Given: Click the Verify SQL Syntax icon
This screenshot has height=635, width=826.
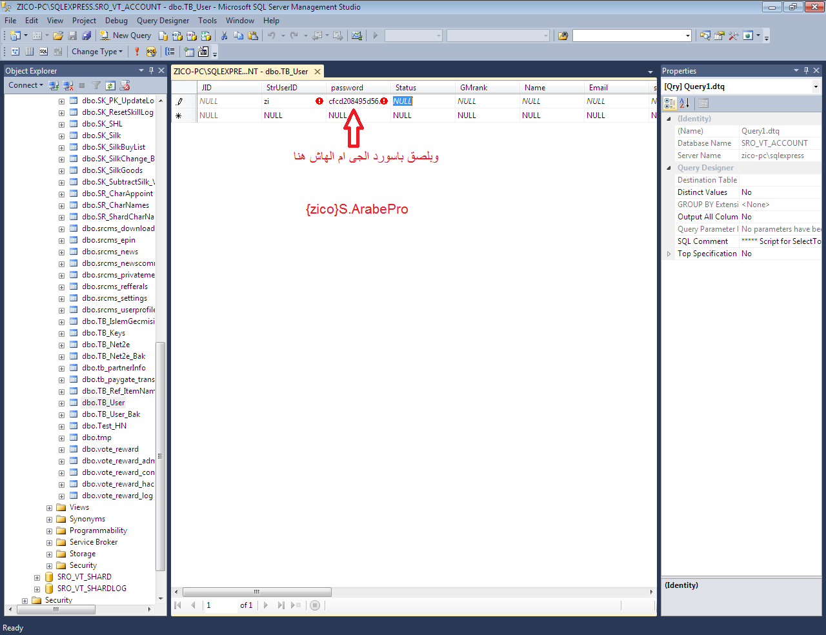Looking at the screenshot, I should [151, 52].
